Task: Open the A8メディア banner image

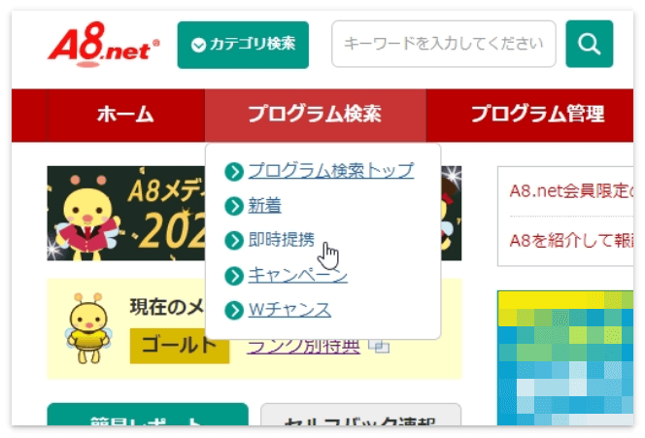Action: click(x=126, y=213)
